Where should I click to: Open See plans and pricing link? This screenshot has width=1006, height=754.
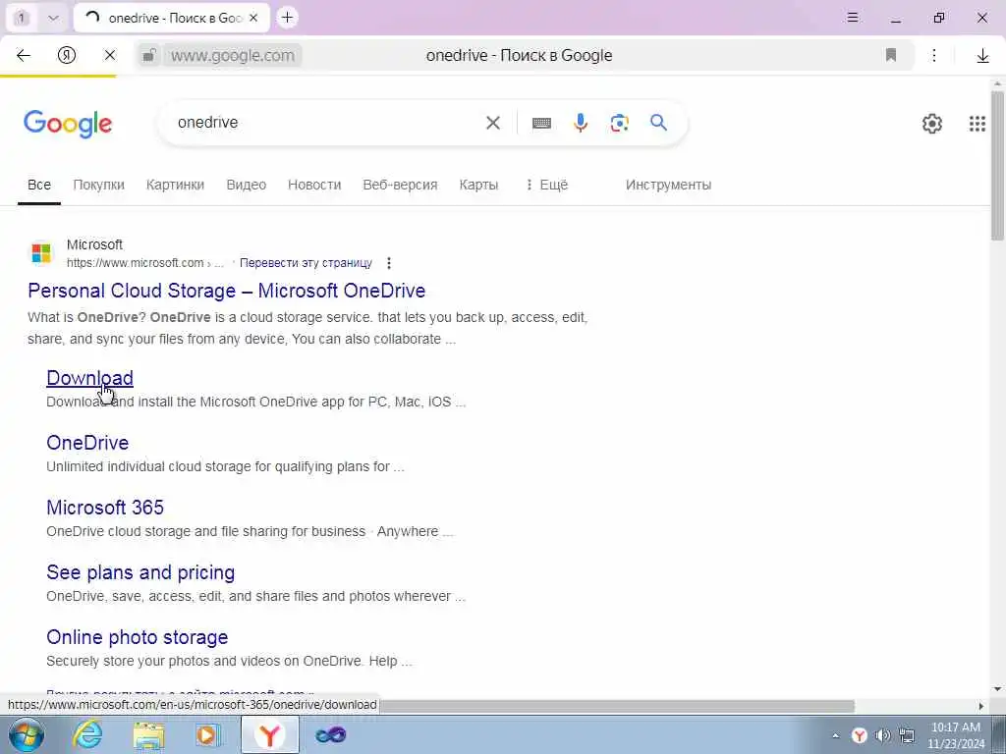tap(140, 572)
